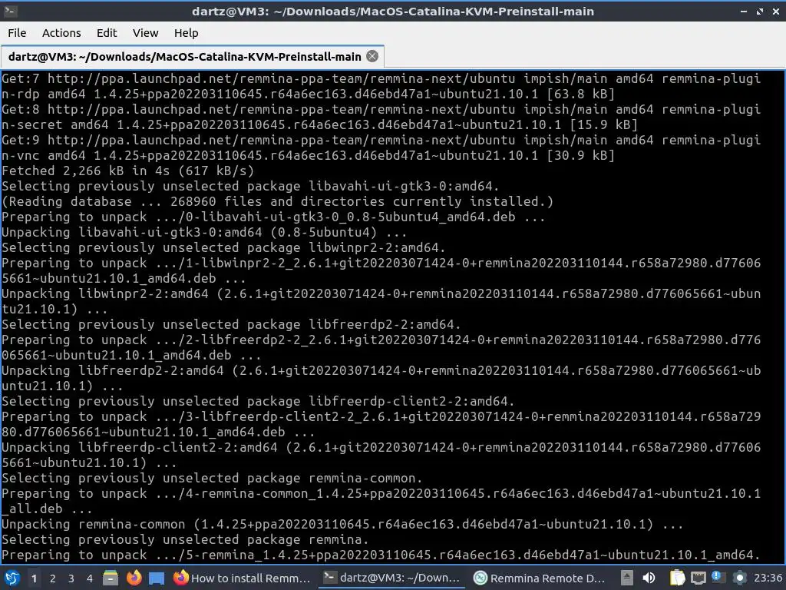Open the volume control speaker icon
Viewport: 786px width, 590px height.
pos(648,578)
